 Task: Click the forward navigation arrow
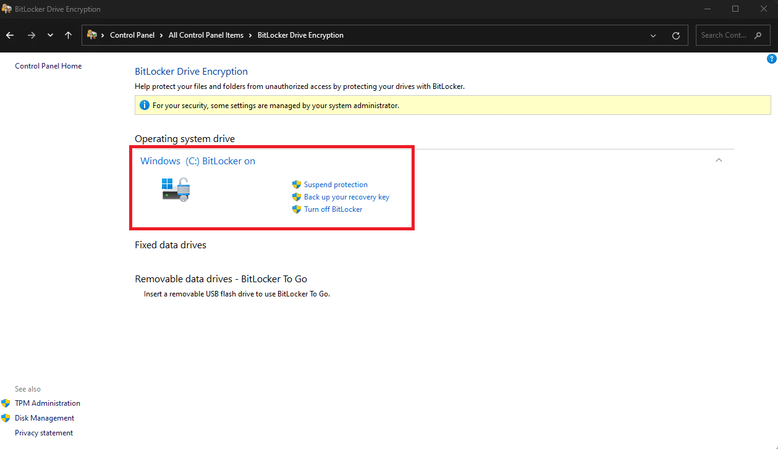(31, 35)
